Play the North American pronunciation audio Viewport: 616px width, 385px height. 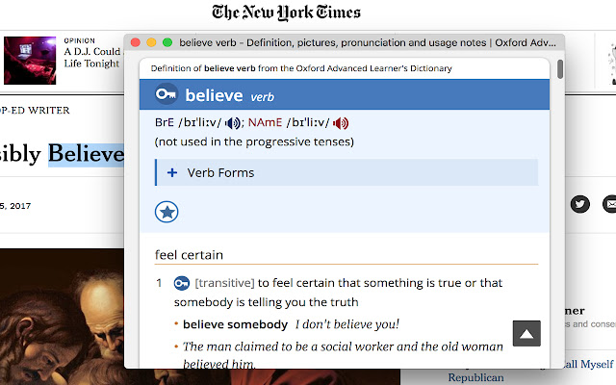click(341, 123)
